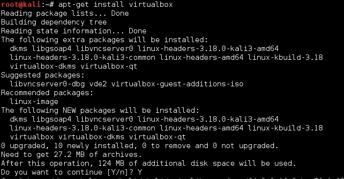Click 'Suggested packages:' heading text

click(43, 75)
